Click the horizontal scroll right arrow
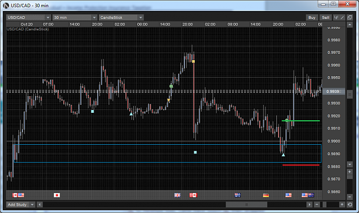Viewport: 359px width, 213px height. pos(310,204)
